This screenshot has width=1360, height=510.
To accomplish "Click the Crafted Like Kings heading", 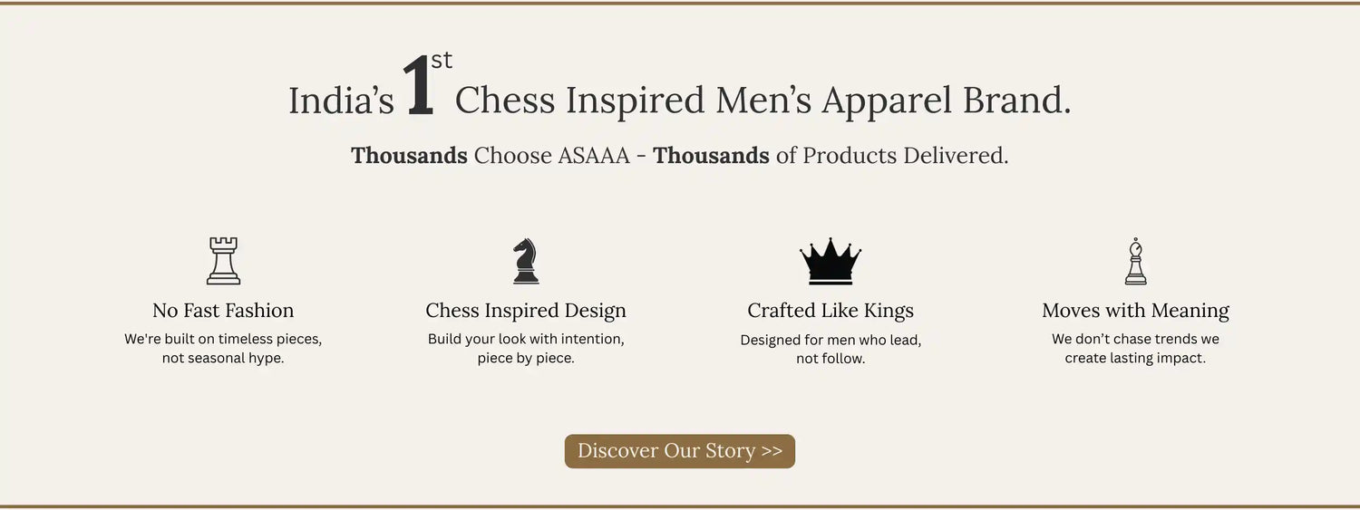I will tap(831, 311).
